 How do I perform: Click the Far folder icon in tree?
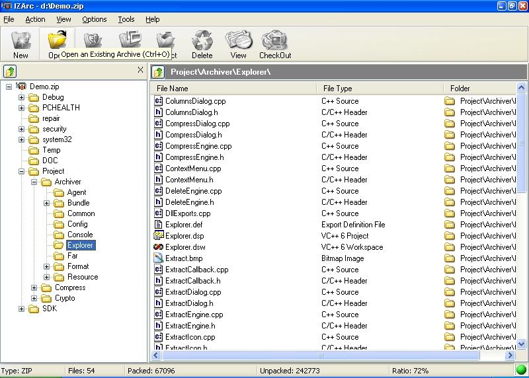[59, 256]
